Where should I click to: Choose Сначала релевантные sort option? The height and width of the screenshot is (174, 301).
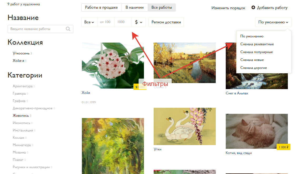[x=257, y=44]
